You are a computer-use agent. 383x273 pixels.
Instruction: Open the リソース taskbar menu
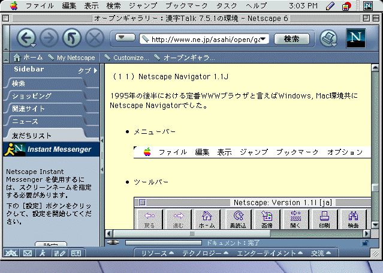click(x=158, y=253)
